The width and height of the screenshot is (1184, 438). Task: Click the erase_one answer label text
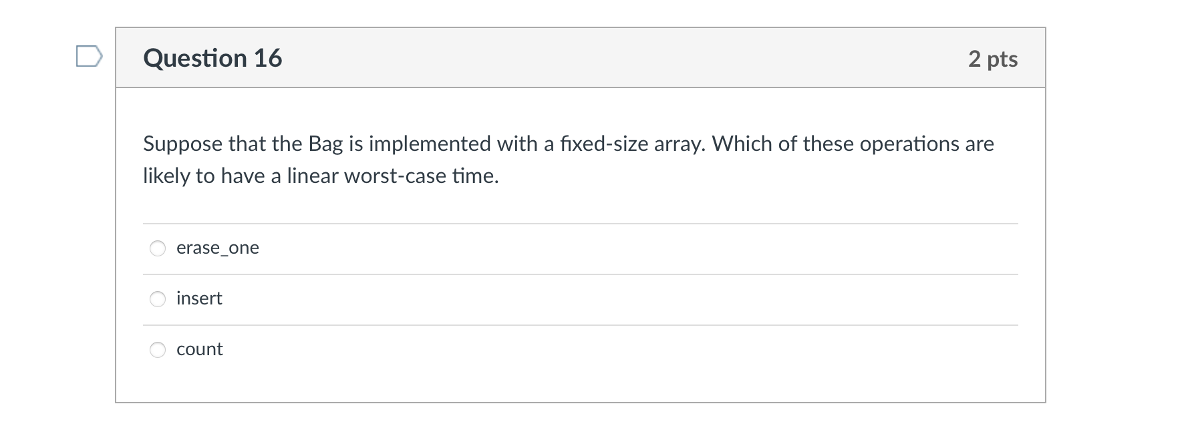(218, 248)
